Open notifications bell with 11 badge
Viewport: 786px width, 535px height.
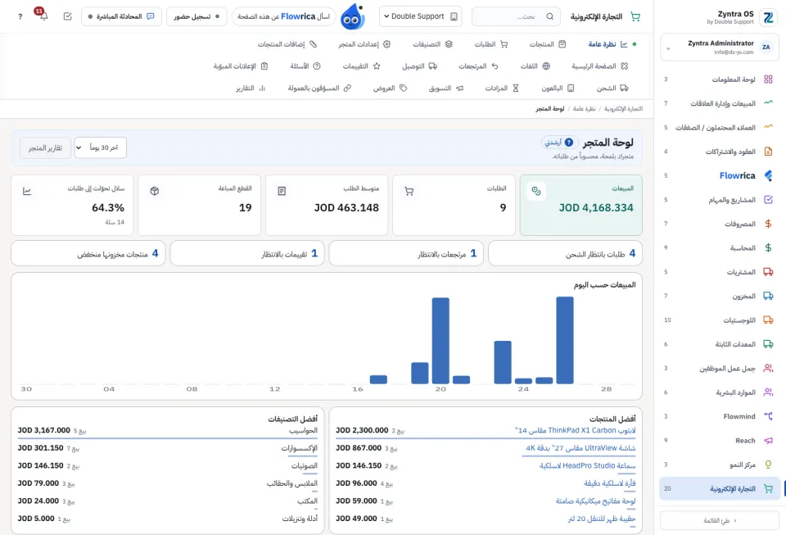tap(43, 16)
